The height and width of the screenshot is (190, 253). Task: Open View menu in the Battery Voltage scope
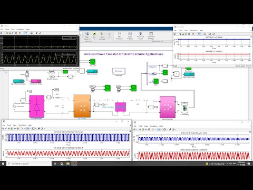point(186,31)
